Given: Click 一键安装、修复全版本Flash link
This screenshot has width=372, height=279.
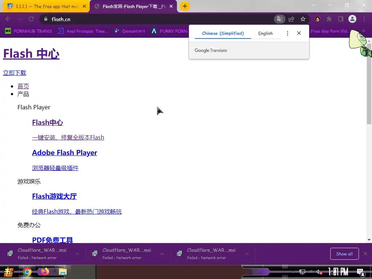Looking at the screenshot, I should tap(68, 137).
